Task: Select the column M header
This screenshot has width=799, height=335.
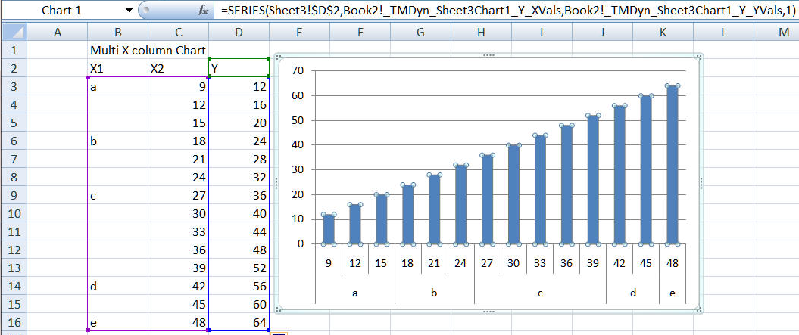Action: click(783, 32)
